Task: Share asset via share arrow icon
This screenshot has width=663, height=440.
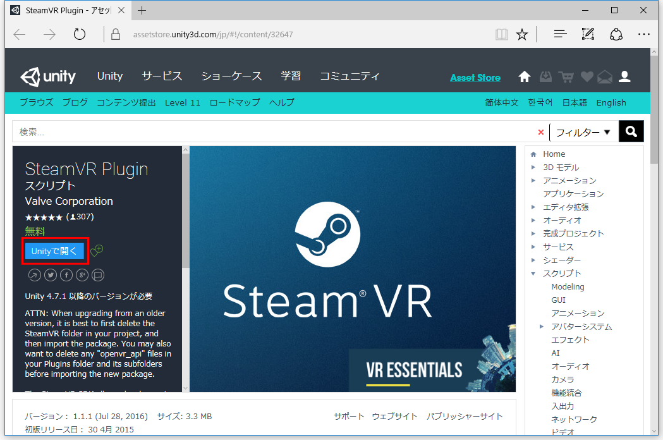Action: pos(35,275)
